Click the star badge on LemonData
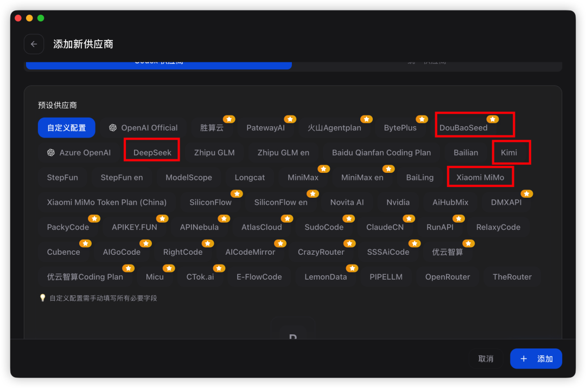 (352, 268)
